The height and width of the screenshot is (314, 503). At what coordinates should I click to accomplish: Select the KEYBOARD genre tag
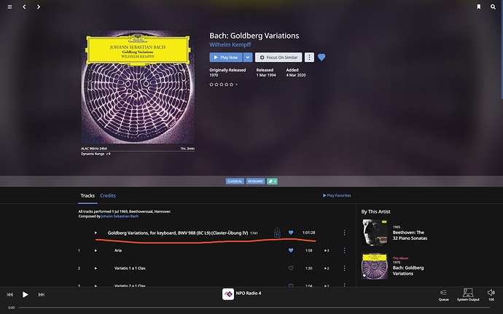[255, 181]
